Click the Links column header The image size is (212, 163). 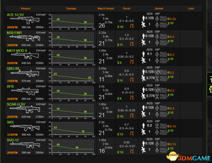point(191,8)
